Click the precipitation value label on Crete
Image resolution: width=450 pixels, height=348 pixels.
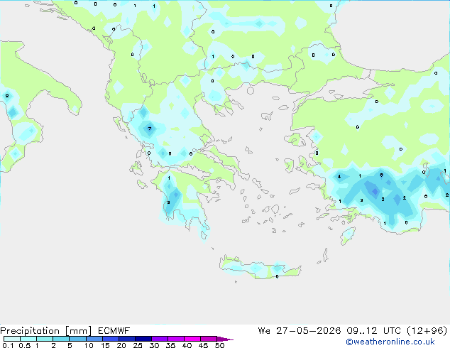pyautogui.click(x=277, y=276)
